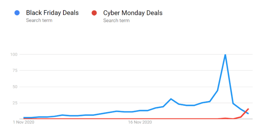275x131 pixels.
Task: Click the 50 y-axis label
Action: [x=15, y=87]
